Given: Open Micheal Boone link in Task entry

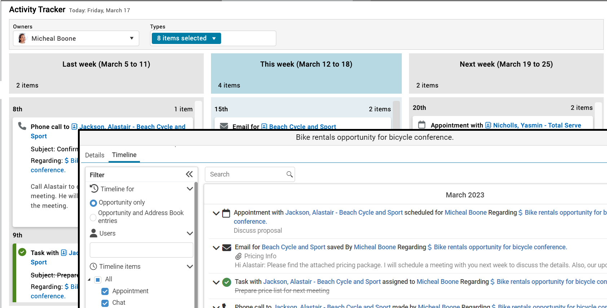Looking at the screenshot, I should coord(438,282).
